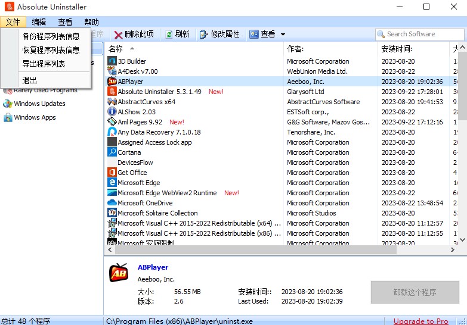Click the green refresh icon in toolbar

click(169, 35)
